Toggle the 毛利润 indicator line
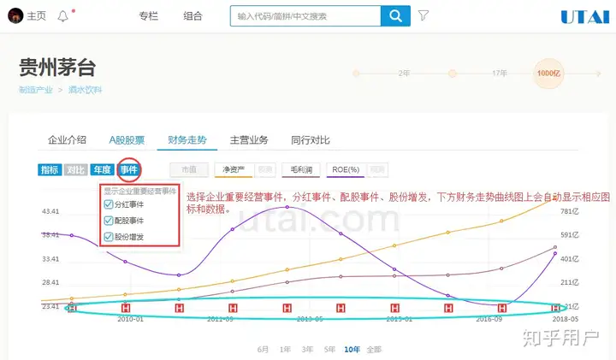616x360 pixels. (x=301, y=169)
